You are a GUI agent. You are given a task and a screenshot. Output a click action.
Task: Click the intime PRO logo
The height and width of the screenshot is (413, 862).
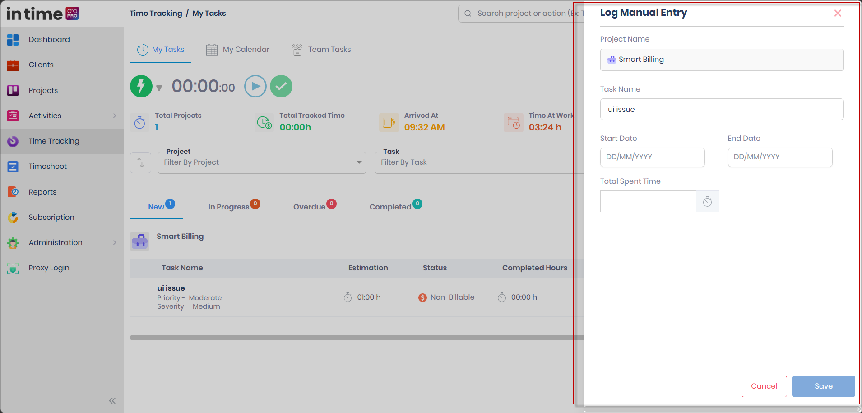pos(43,14)
